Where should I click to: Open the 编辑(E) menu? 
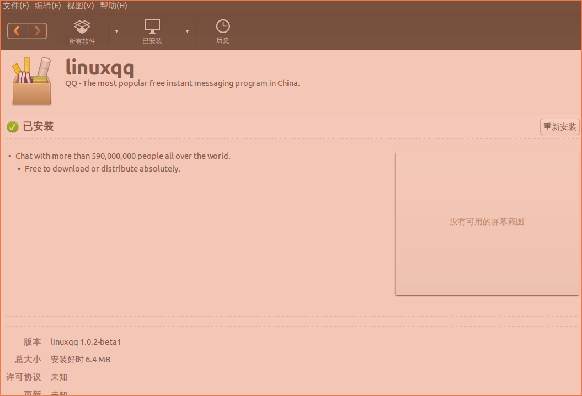pos(47,6)
